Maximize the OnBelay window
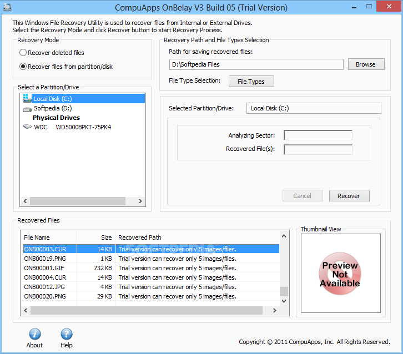403x354 pixels. 369,7
